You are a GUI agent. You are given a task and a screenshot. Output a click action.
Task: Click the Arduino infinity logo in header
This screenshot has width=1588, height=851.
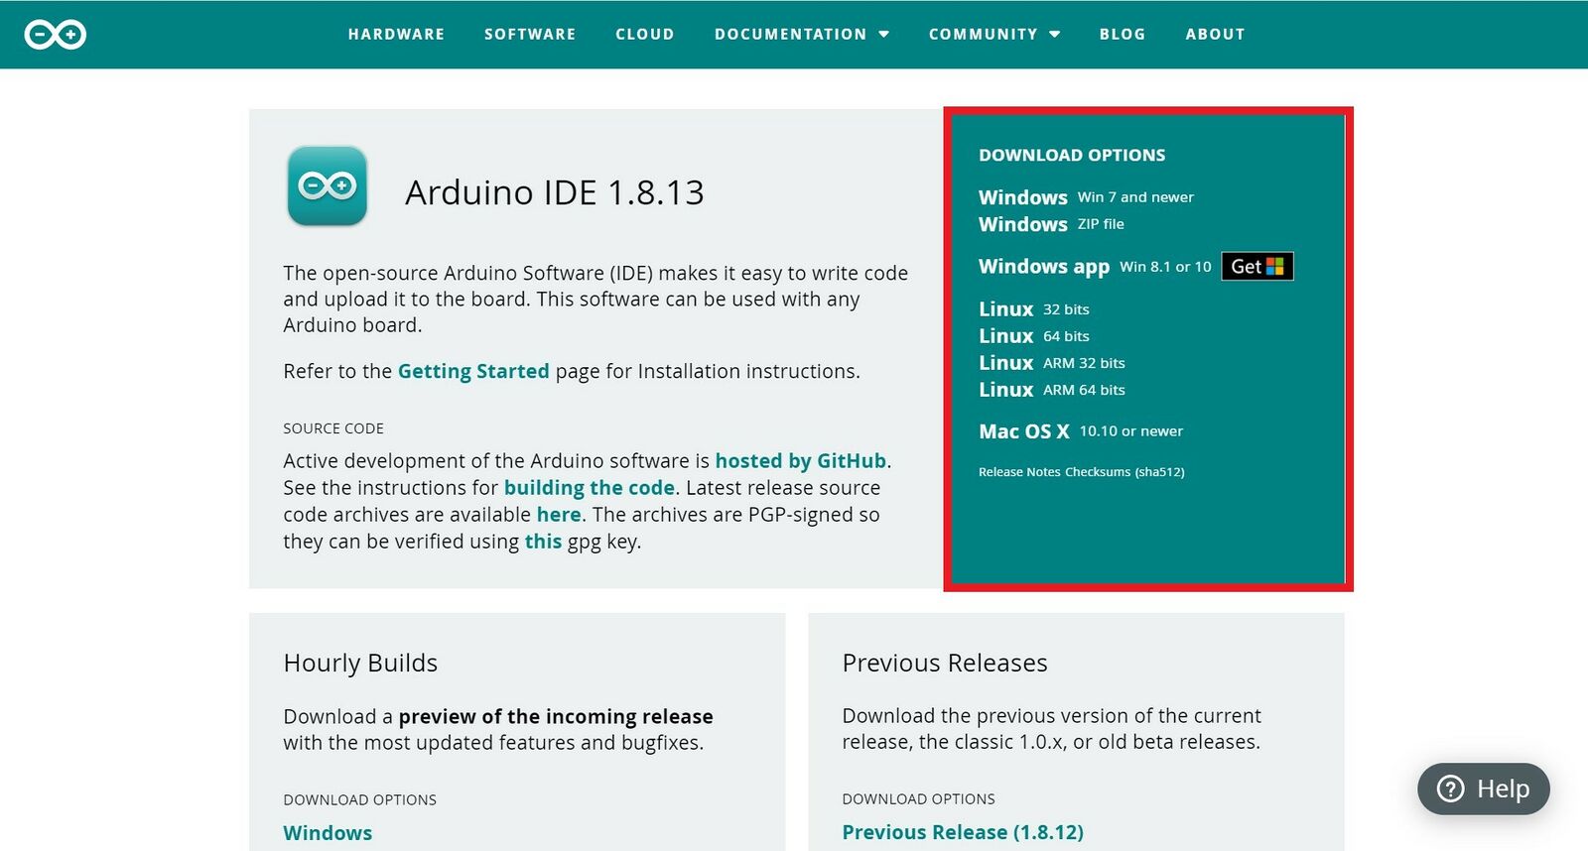(x=56, y=35)
